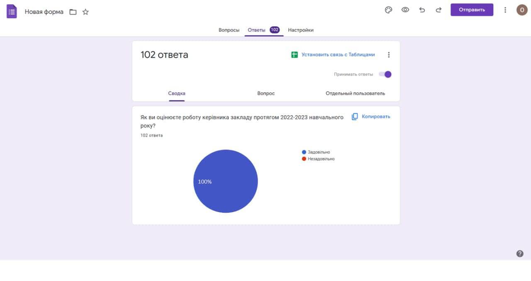The height and width of the screenshot is (281, 531).
Task: Open the header more options menu
Action: [x=505, y=10]
